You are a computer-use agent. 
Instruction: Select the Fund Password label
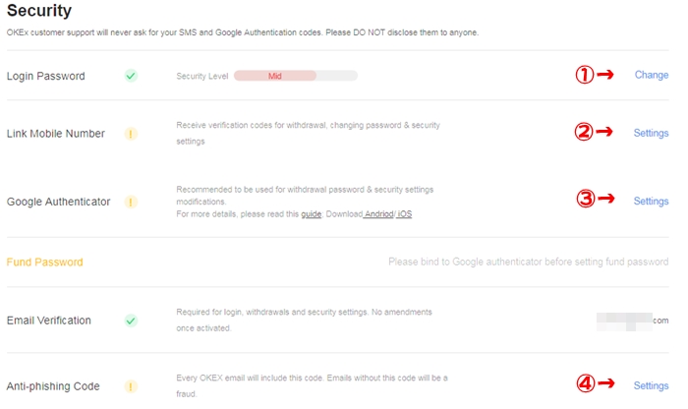click(x=45, y=262)
